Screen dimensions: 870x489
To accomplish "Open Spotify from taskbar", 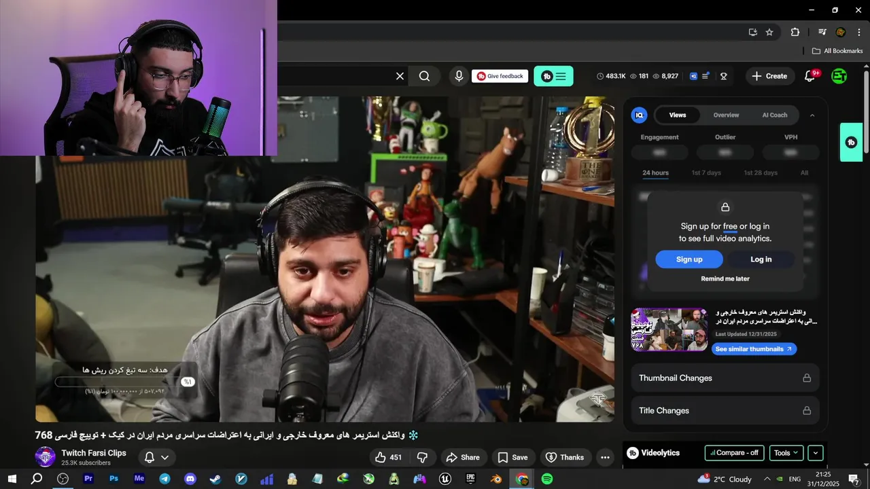I will coord(547,479).
